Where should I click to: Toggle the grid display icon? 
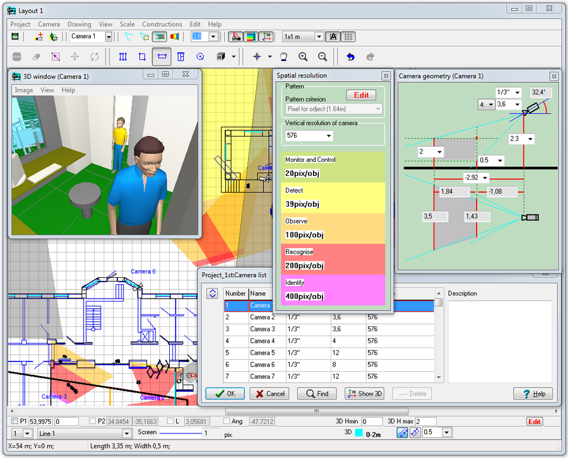coord(348,37)
